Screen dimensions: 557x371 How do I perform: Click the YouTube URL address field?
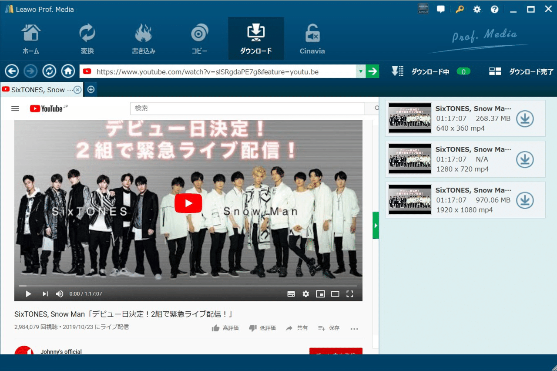click(x=218, y=71)
